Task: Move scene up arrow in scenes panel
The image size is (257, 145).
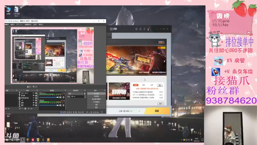Action: (x=6, y=109)
